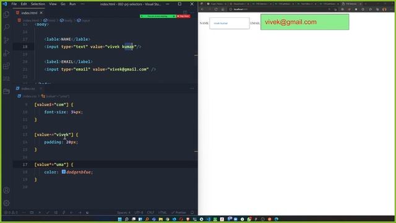Image resolution: width=396 pixels, height=223 pixels.
Task: Click the [value*="uma"] selector line
Action: pos(54,165)
